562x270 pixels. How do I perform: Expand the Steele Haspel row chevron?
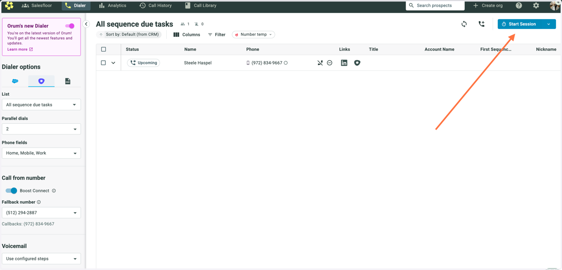[x=113, y=63]
